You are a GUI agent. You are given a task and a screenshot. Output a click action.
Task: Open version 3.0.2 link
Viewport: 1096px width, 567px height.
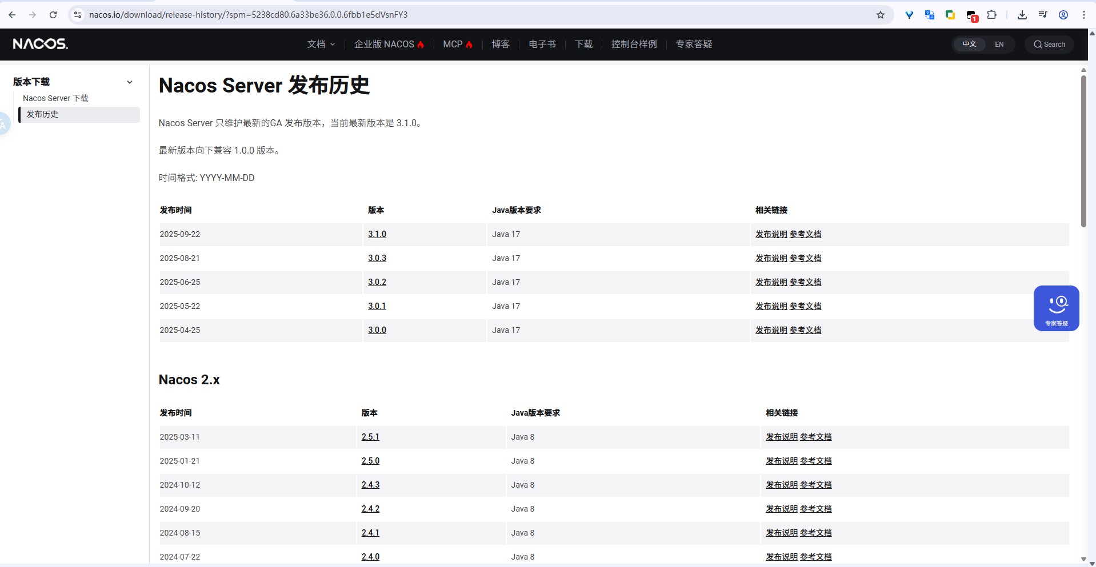377,282
